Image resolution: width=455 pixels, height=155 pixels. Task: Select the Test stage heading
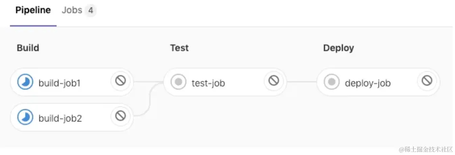coord(179,48)
